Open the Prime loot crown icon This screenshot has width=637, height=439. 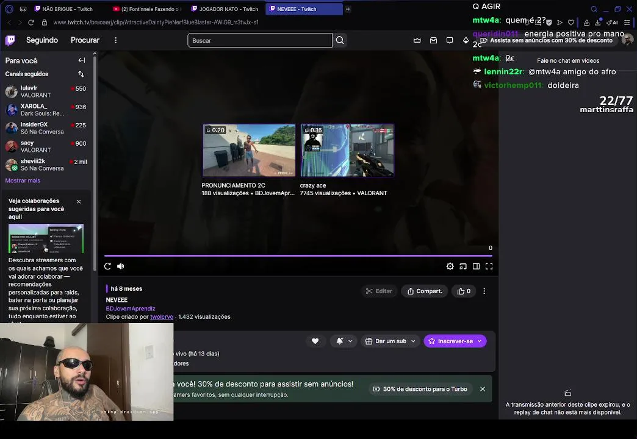pyautogui.click(x=417, y=40)
